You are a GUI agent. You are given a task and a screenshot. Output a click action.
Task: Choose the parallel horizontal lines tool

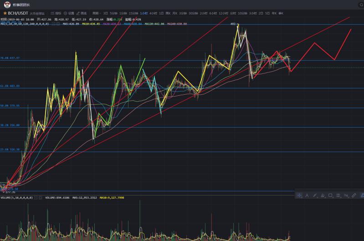[x=338, y=195]
